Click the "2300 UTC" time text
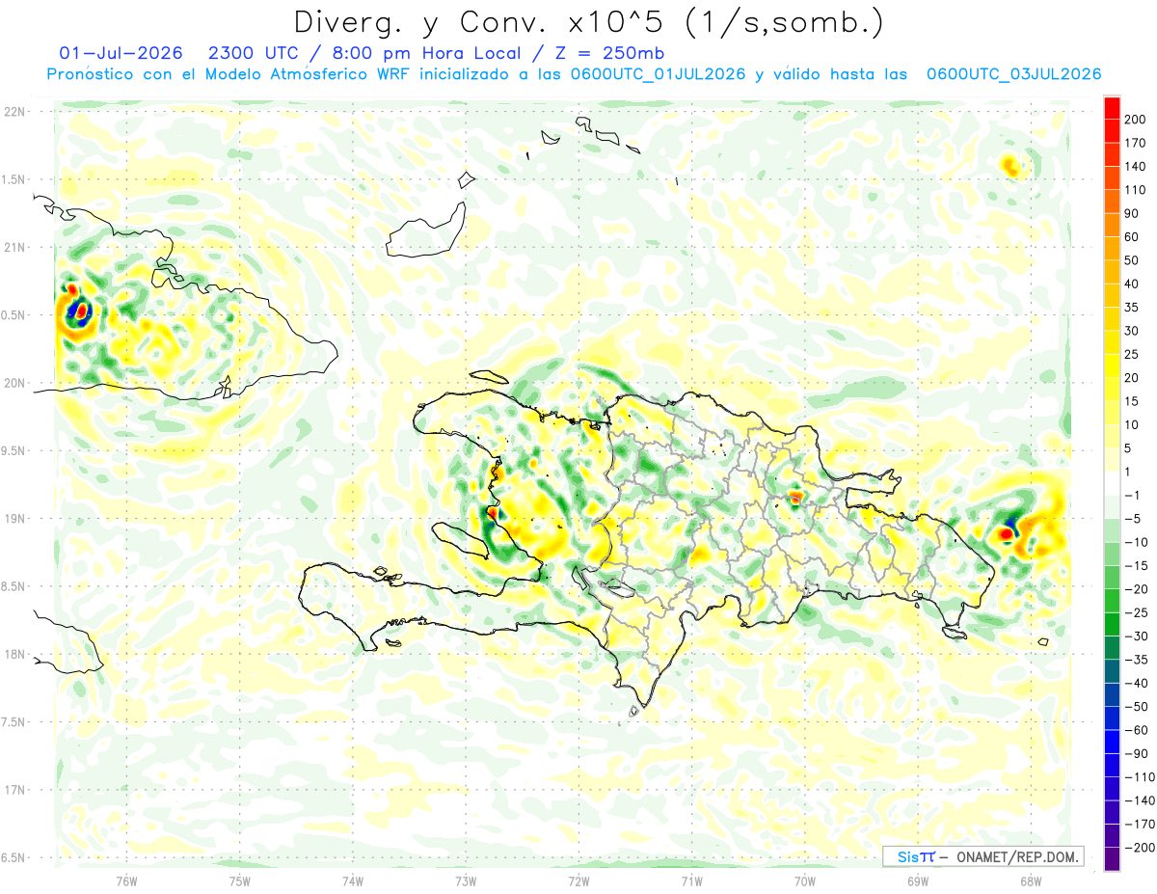Image resolution: width=1157 pixels, height=894 pixels. tap(255, 53)
